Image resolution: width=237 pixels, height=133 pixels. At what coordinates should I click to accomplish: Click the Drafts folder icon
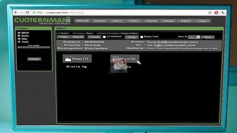[x=19, y=36]
